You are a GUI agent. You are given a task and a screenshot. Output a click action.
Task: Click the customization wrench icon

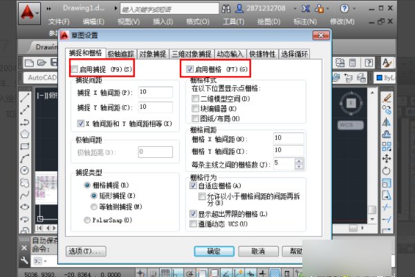[24, 260]
